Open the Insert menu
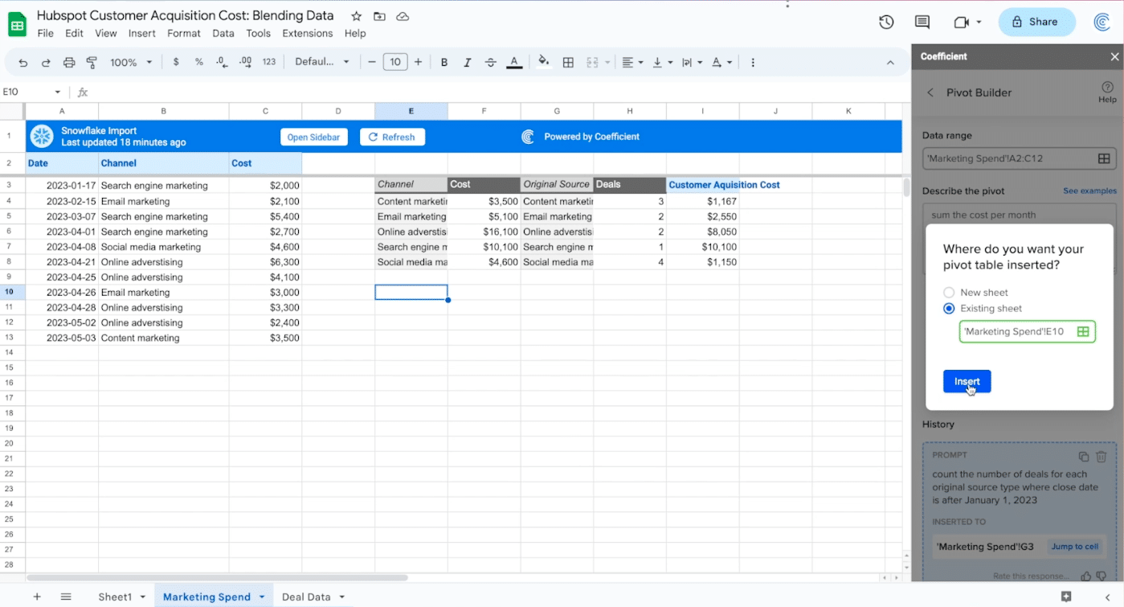 (142, 33)
